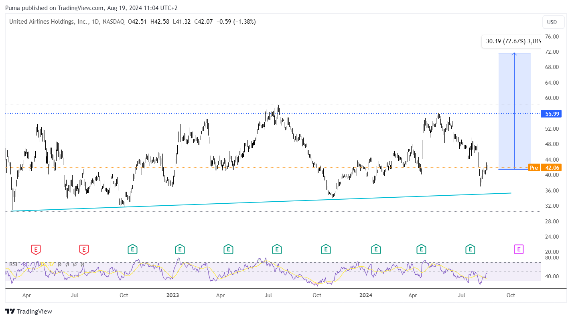Click the 2023 time axis label
This screenshot has width=572, height=320.
(172, 296)
